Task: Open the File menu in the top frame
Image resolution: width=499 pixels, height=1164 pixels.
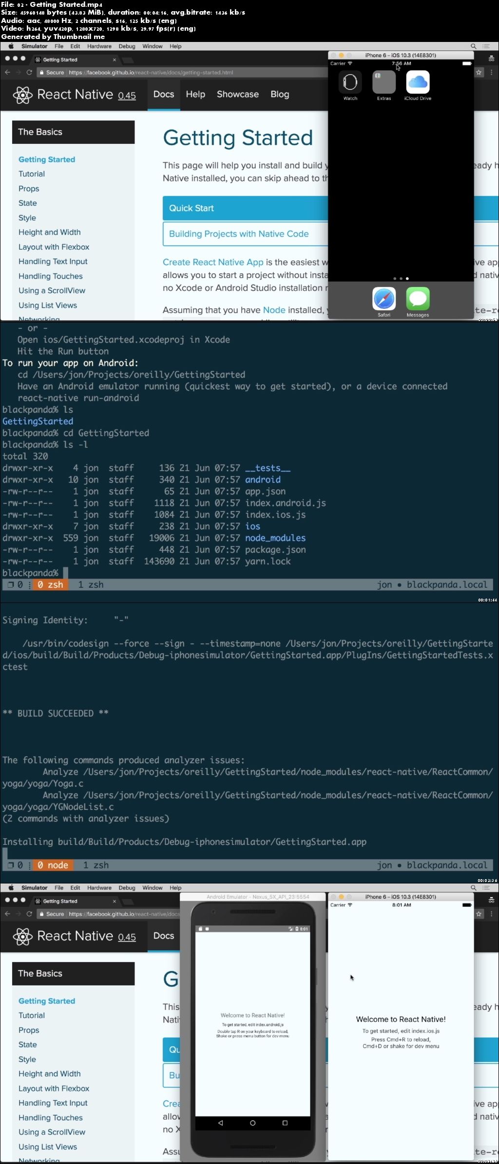Action: pos(59,46)
